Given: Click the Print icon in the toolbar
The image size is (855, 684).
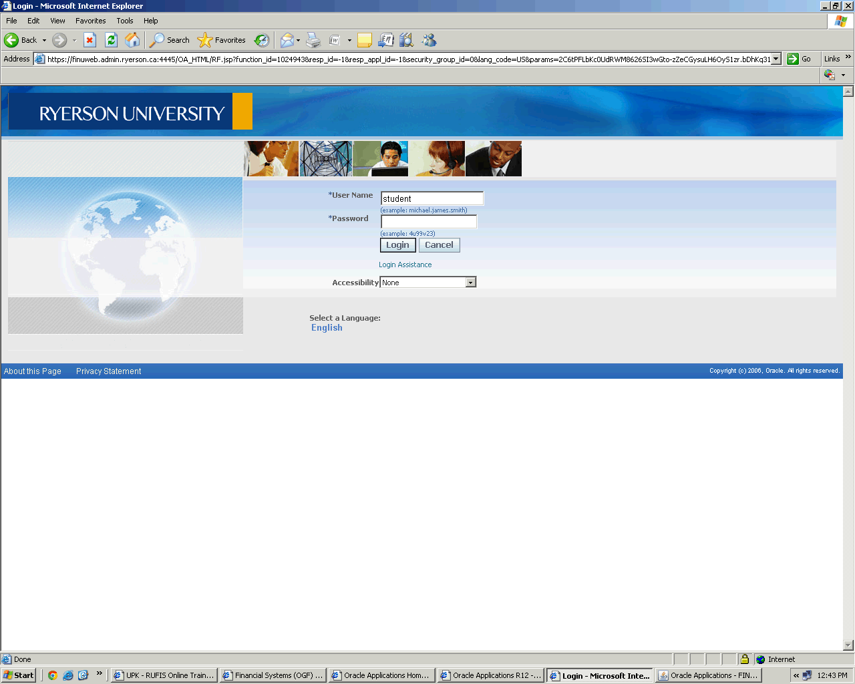Looking at the screenshot, I should (x=313, y=40).
